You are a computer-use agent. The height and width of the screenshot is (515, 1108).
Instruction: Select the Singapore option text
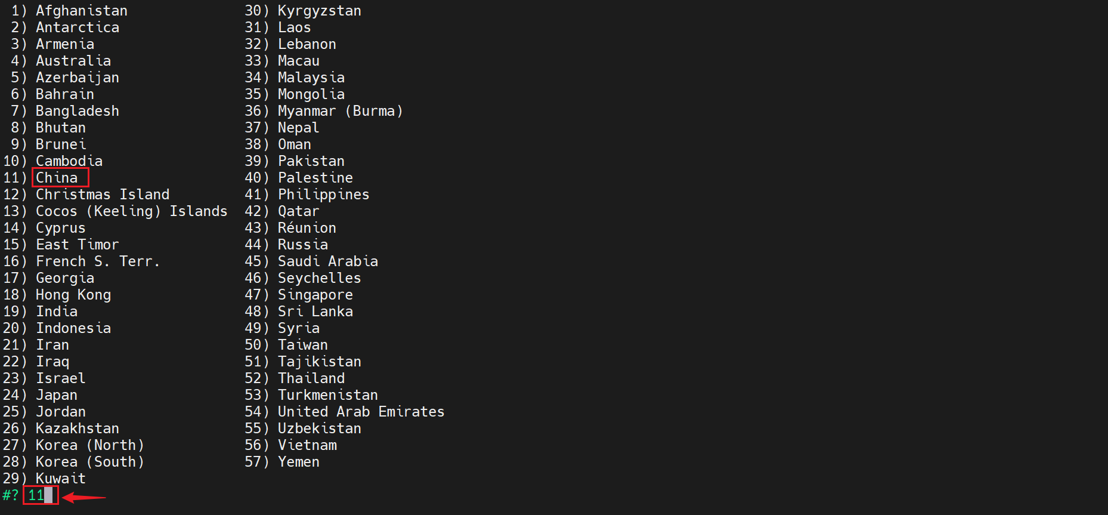pyautogui.click(x=315, y=295)
